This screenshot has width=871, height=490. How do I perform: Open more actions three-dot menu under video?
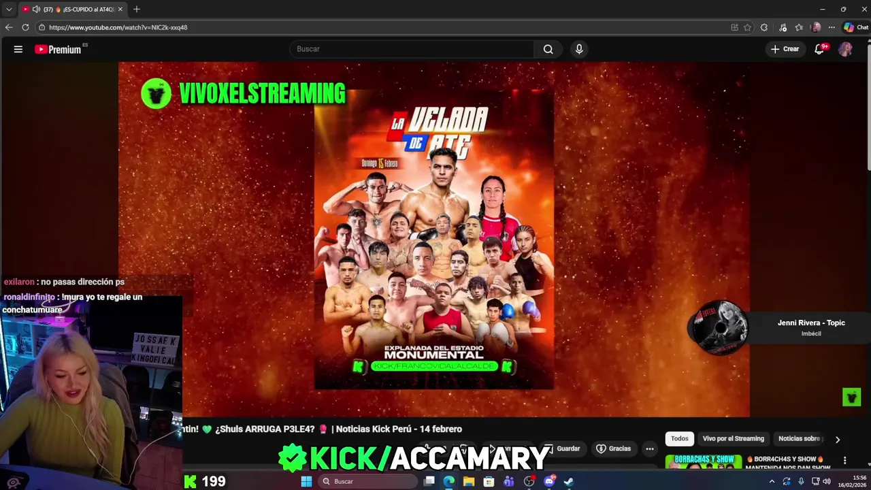[650, 449]
